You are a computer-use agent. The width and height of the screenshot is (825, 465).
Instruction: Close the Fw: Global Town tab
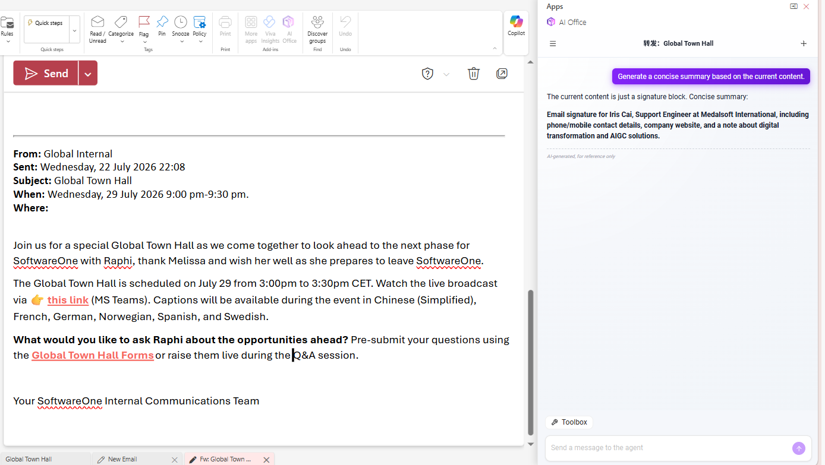(x=267, y=460)
